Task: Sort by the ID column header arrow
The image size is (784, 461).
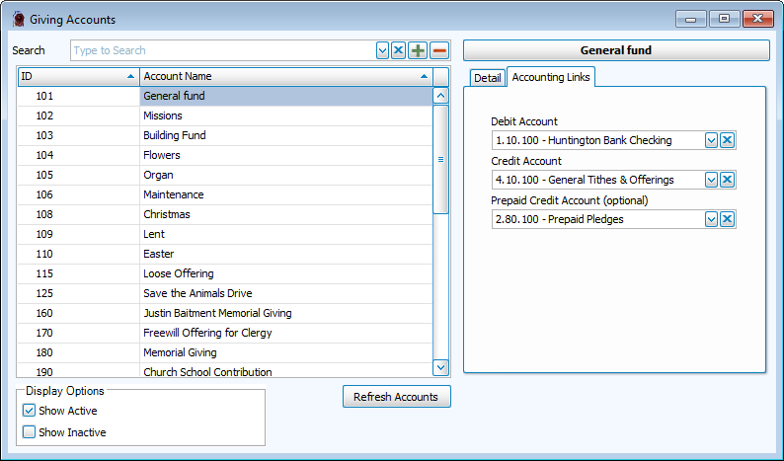Action: [x=131, y=76]
